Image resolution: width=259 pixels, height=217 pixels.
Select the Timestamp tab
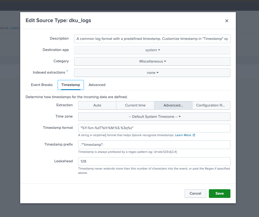(x=71, y=85)
